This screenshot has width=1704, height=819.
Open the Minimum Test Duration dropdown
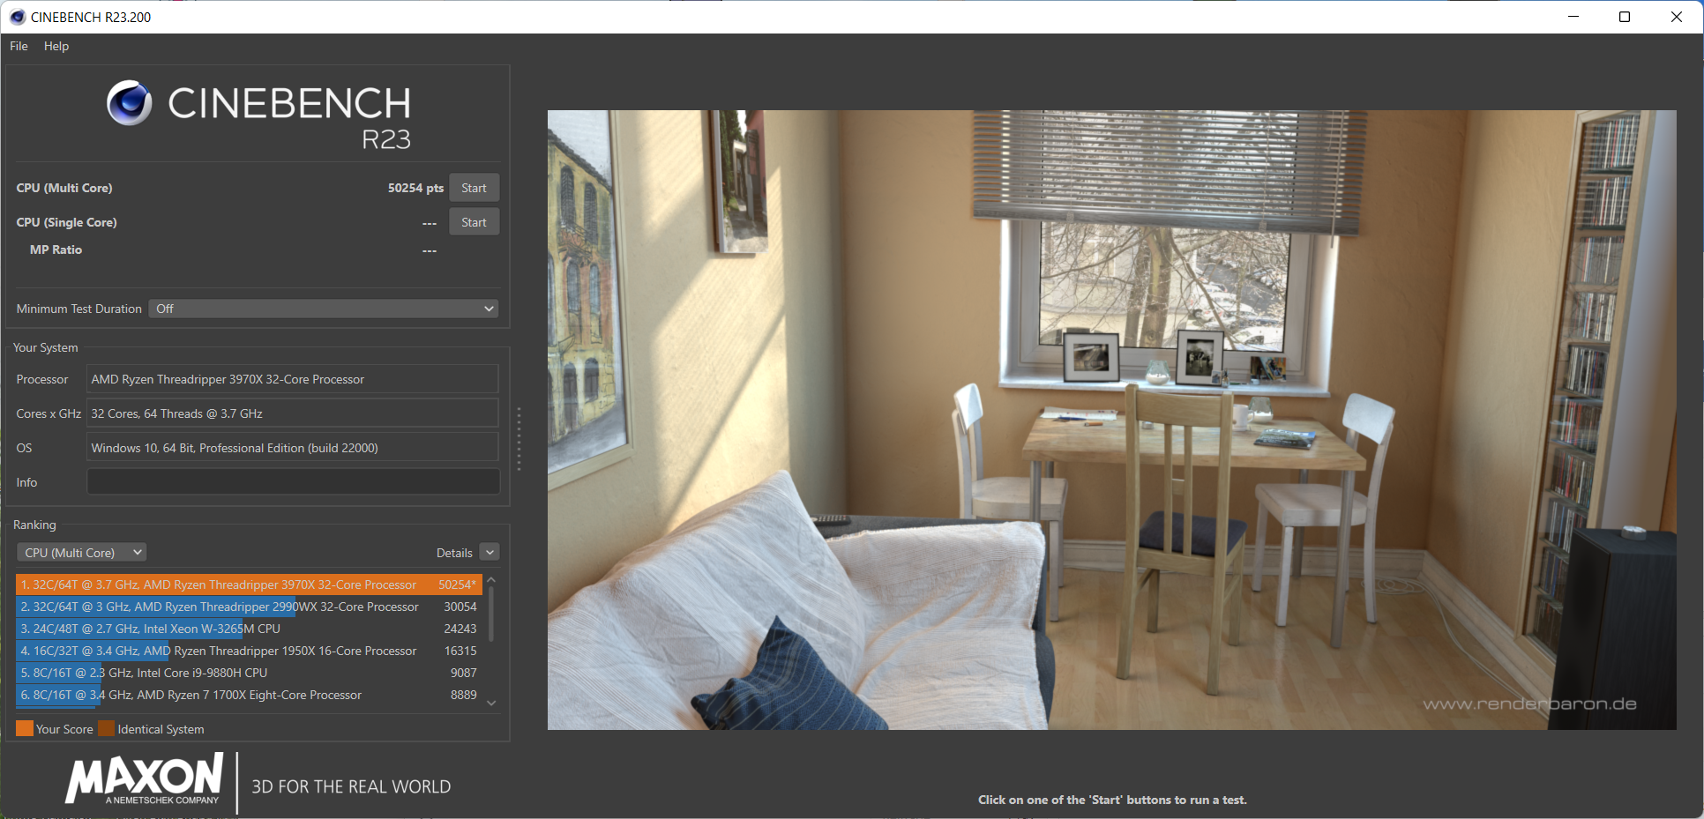click(x=324, y=309)
